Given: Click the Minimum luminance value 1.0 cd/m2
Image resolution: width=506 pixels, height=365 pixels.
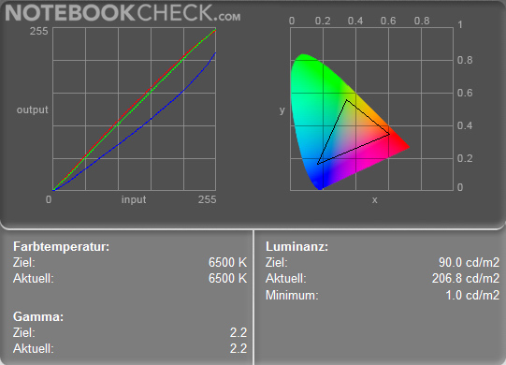Looking at the screenshot, I should click(472, 295).
